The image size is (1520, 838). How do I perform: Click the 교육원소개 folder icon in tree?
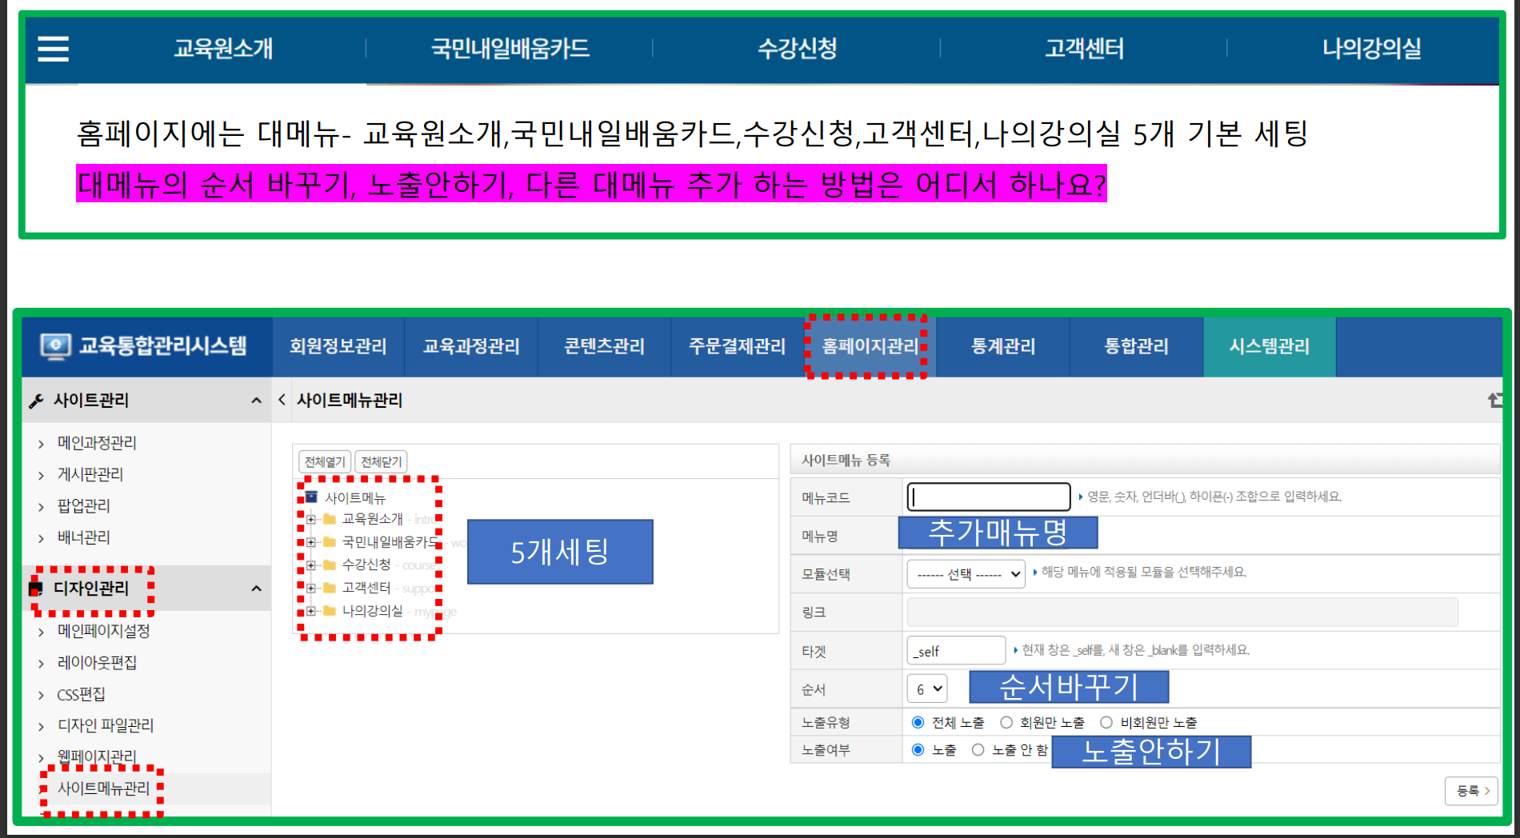pos(329,519)
